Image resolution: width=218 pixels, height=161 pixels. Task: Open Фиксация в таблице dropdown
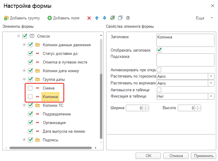pos(211,96)
